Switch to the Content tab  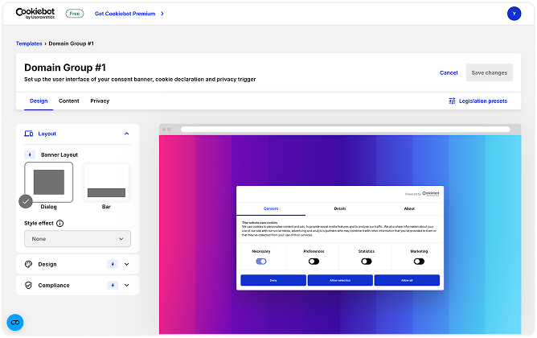[69, 101]
